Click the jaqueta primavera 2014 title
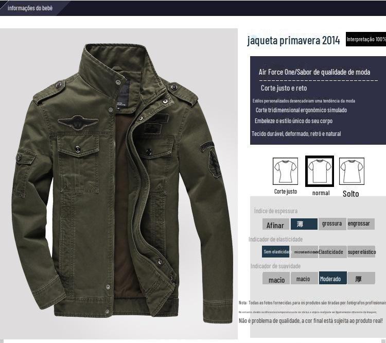The width and height of the screenshot is (386, 343). click(293, 40)
